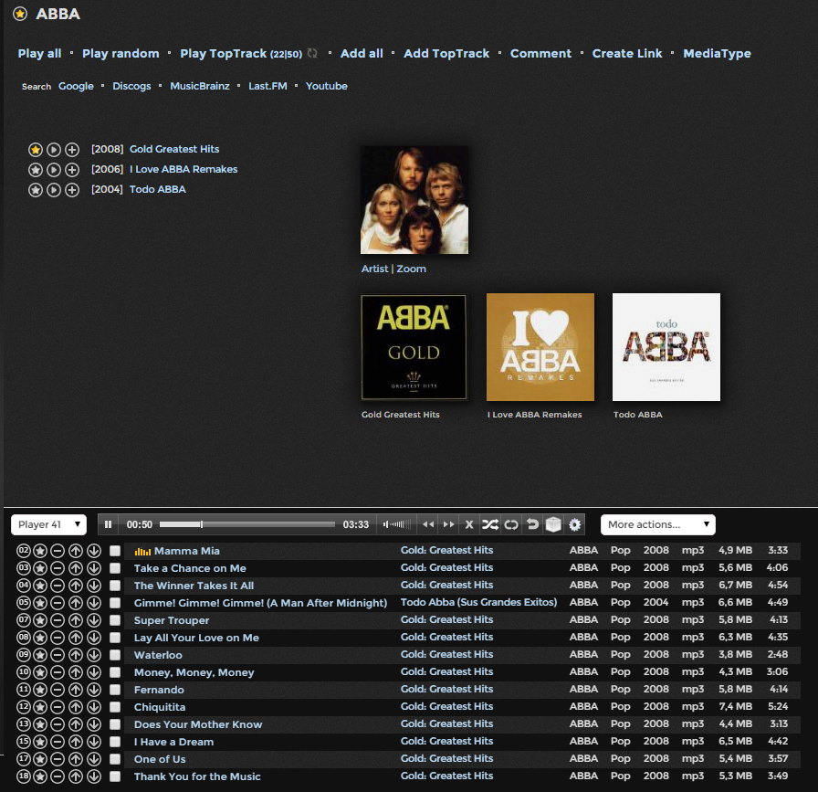This screenshot has height=792, width=818.
Task: Click the Zoom link under the artist photo
Action: coord(411,269)
